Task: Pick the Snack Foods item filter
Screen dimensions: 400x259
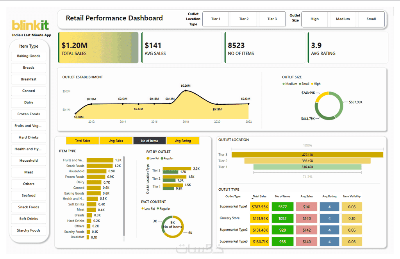Action: [29, 207]
